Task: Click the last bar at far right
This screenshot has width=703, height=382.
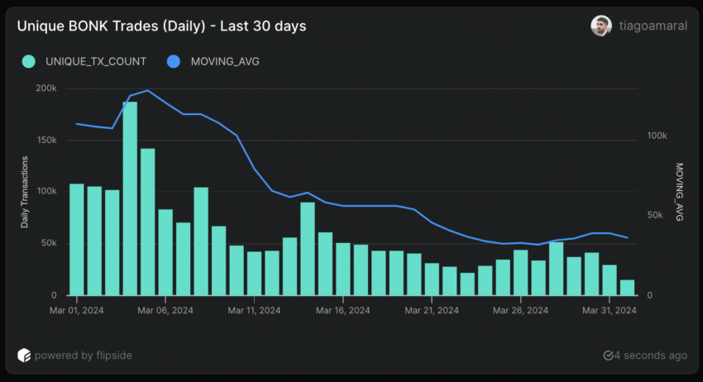Action: pos(628,287)
